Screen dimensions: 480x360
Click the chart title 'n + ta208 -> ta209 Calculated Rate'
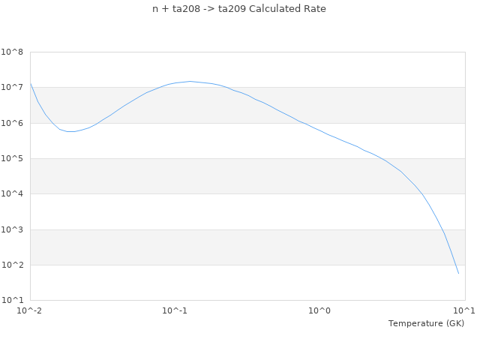(x=239, y=9)
